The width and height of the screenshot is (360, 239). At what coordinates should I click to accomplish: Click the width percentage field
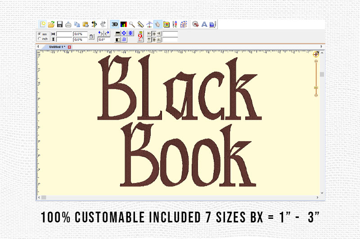pyautogui.click(x=81, y=34)
